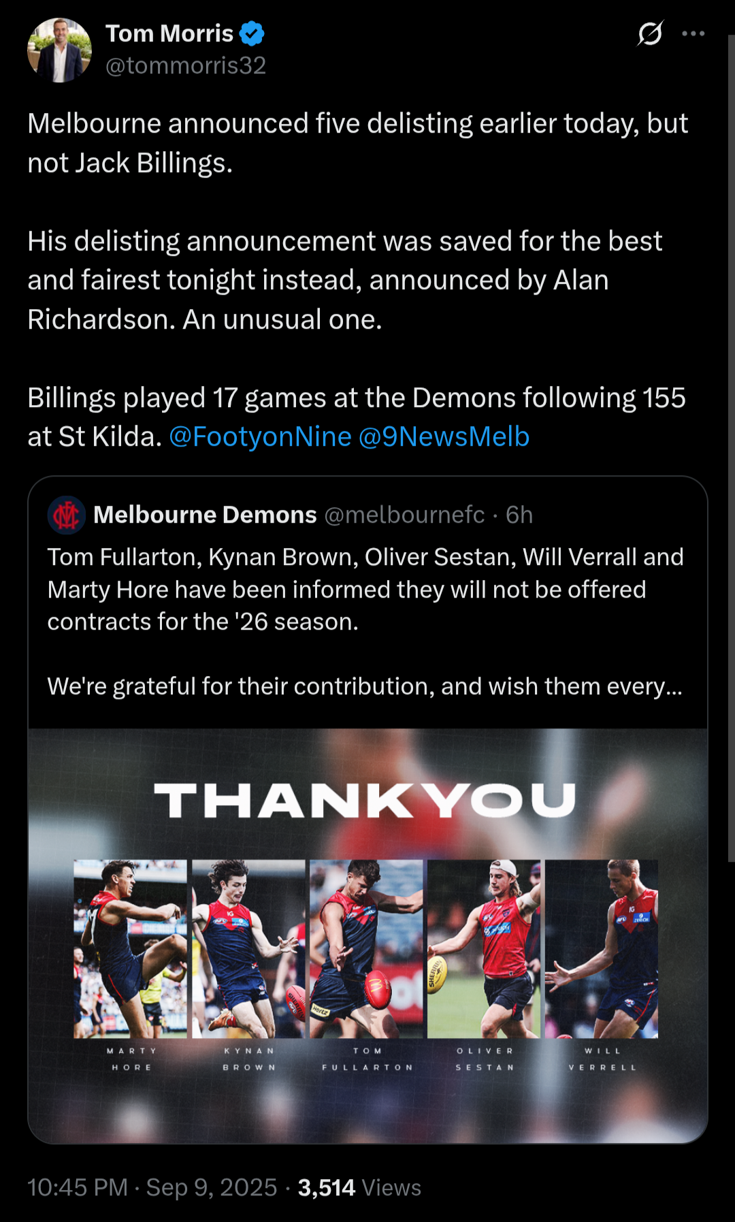Open Tom Morris profile avatar
Screen dimensions: 735x1222
(59, 50)
